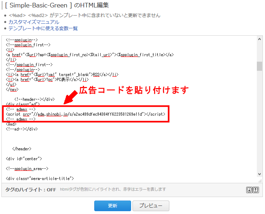
Task: Click the '<%ad>' line in the editor
Action: tap(11, 124)
